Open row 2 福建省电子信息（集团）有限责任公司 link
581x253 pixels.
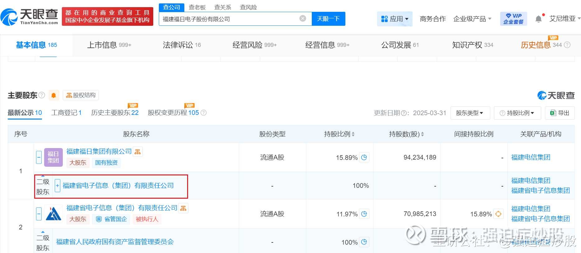tap(122, 208)
